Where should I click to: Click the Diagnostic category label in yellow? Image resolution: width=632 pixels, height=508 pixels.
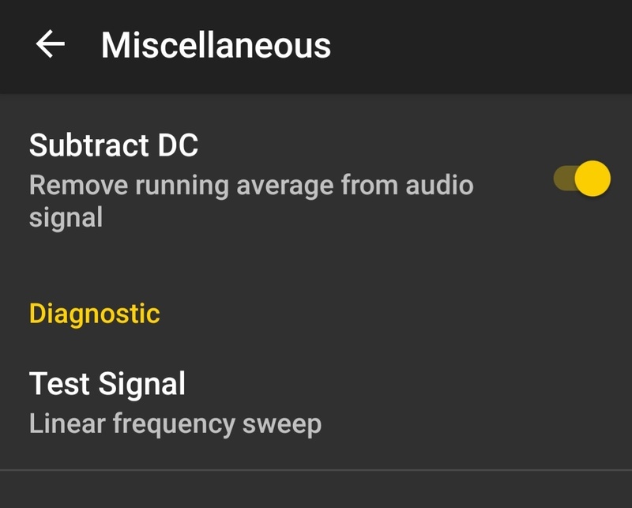(x=94, y=314)
